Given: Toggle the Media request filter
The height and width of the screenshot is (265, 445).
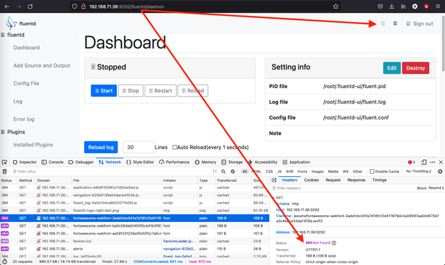Looking at the screenshot, I should pos(333,171).
